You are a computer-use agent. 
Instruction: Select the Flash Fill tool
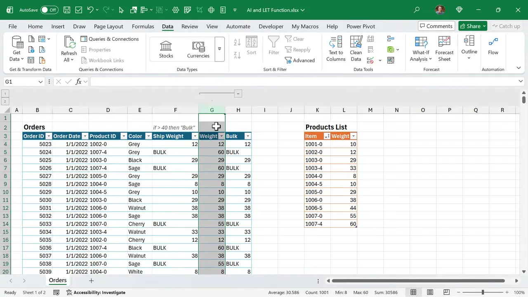[370, 39]
